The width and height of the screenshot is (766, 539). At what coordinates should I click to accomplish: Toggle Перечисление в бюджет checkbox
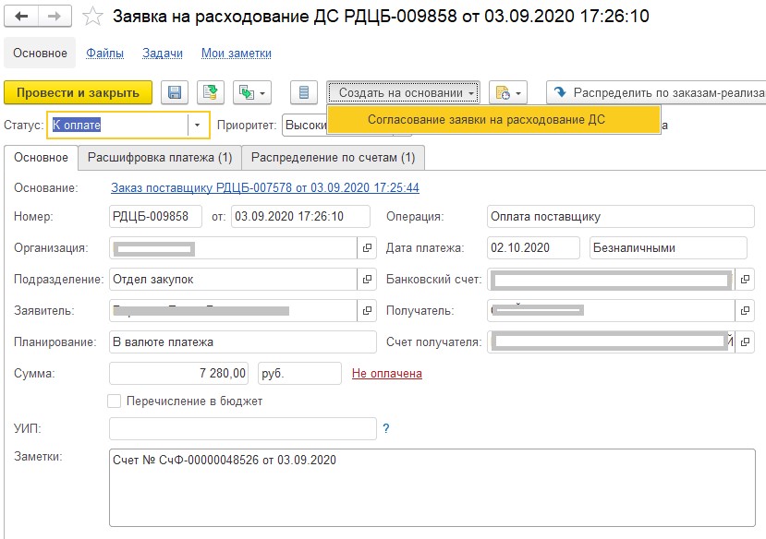(114, 401)
